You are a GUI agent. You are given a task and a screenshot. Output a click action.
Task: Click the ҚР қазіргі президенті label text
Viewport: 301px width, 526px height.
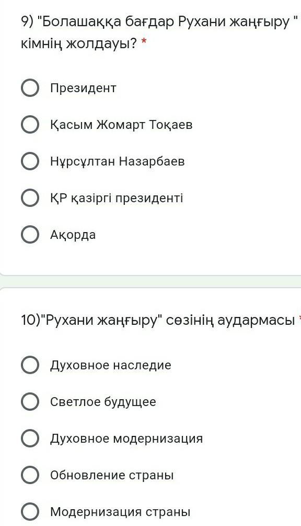[117, 198]
